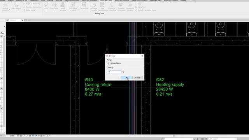Select the Draw Branch tool icon
Screen dimensions: 249x140
[x=16, y=5]
